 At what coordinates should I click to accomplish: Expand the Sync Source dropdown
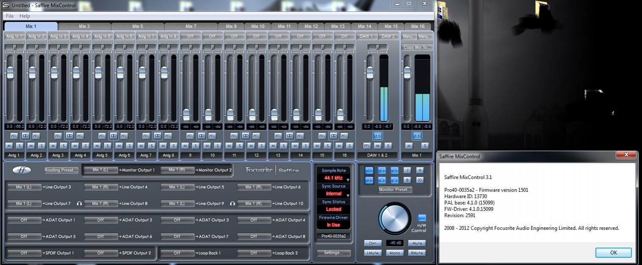click(334, 194)
